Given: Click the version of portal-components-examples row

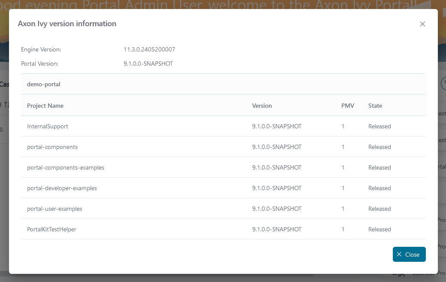Looking at the screenshot, I should point(277,167).
